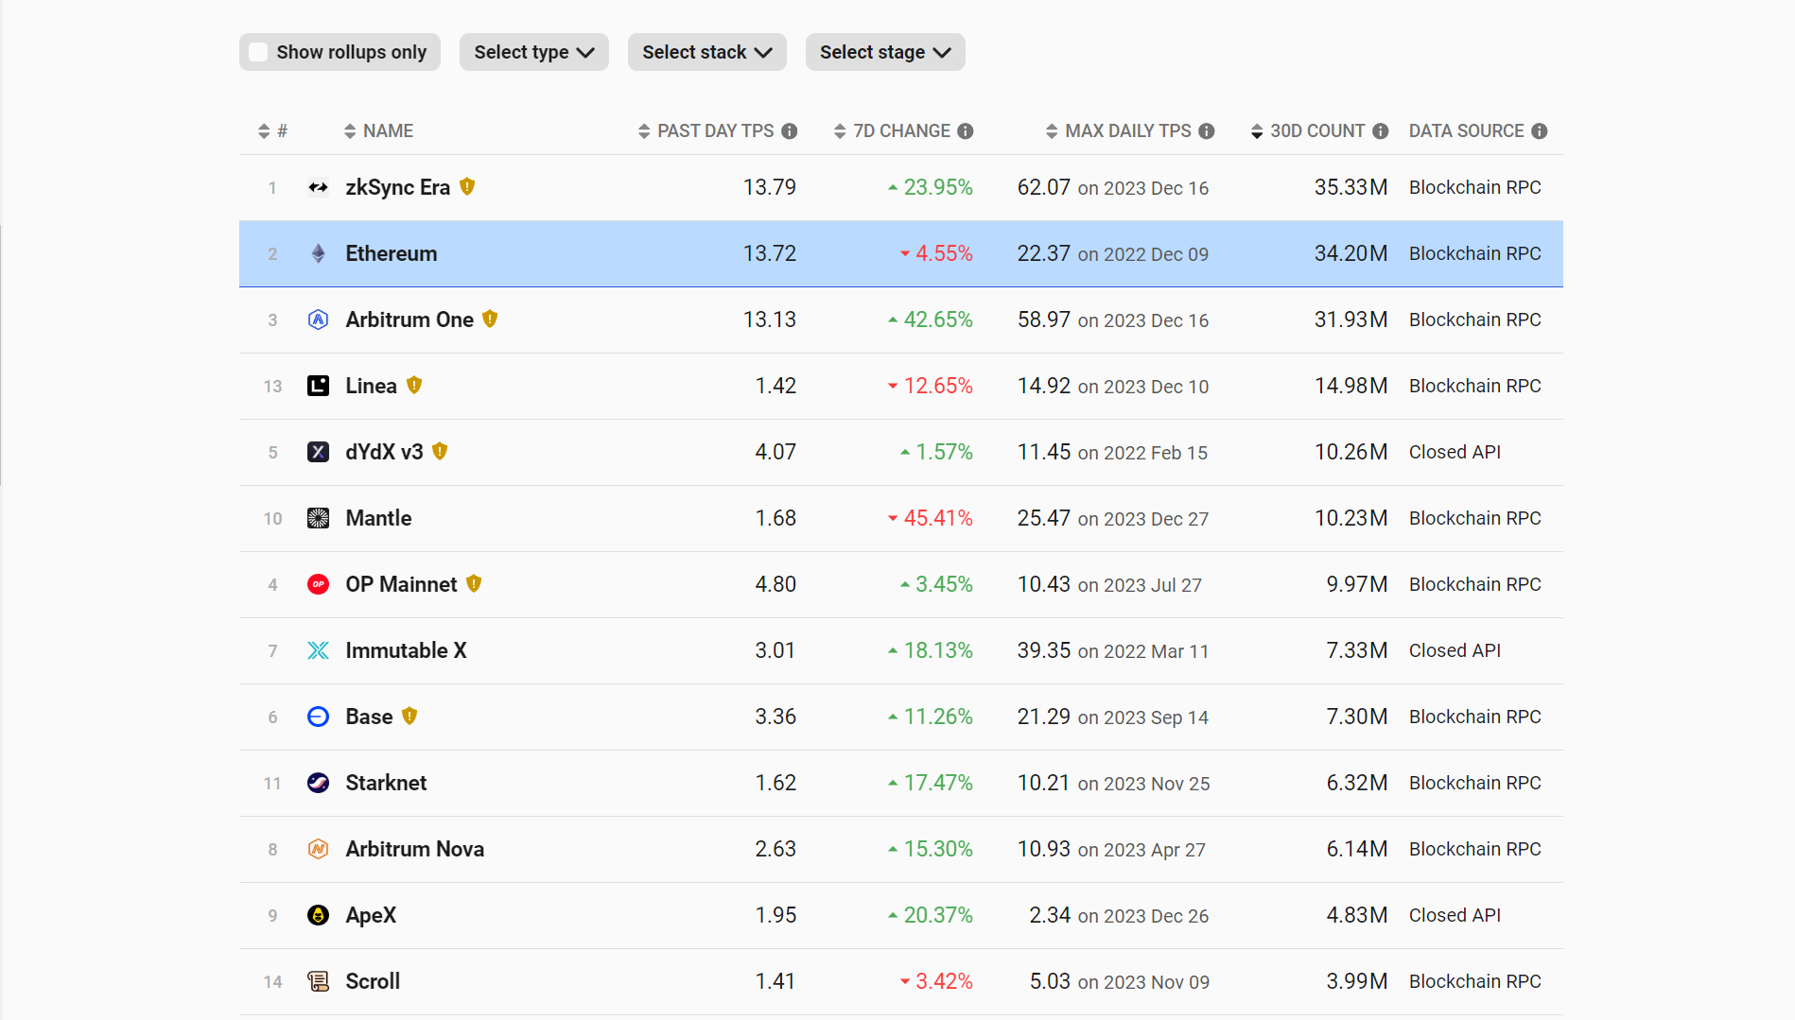Click Base's 7.30M 30D count

coord(1357,717)
